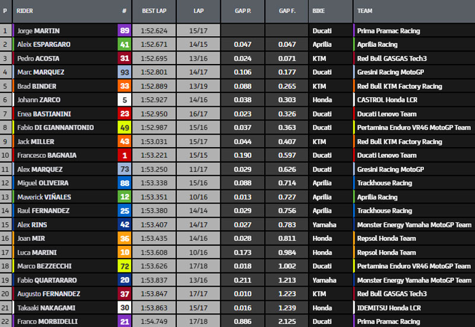
Task: Sort by the BEST LAP column header
Action: click(154, 11)
